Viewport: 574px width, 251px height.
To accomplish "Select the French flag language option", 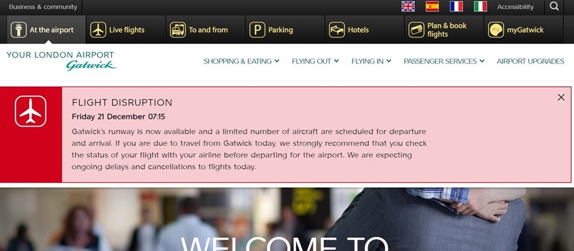I will point(456,7).
